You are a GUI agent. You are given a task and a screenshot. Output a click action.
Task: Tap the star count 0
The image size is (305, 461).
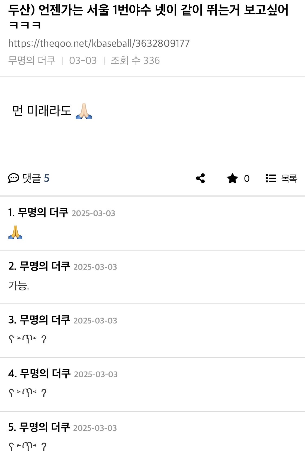[x=247, y=179]
